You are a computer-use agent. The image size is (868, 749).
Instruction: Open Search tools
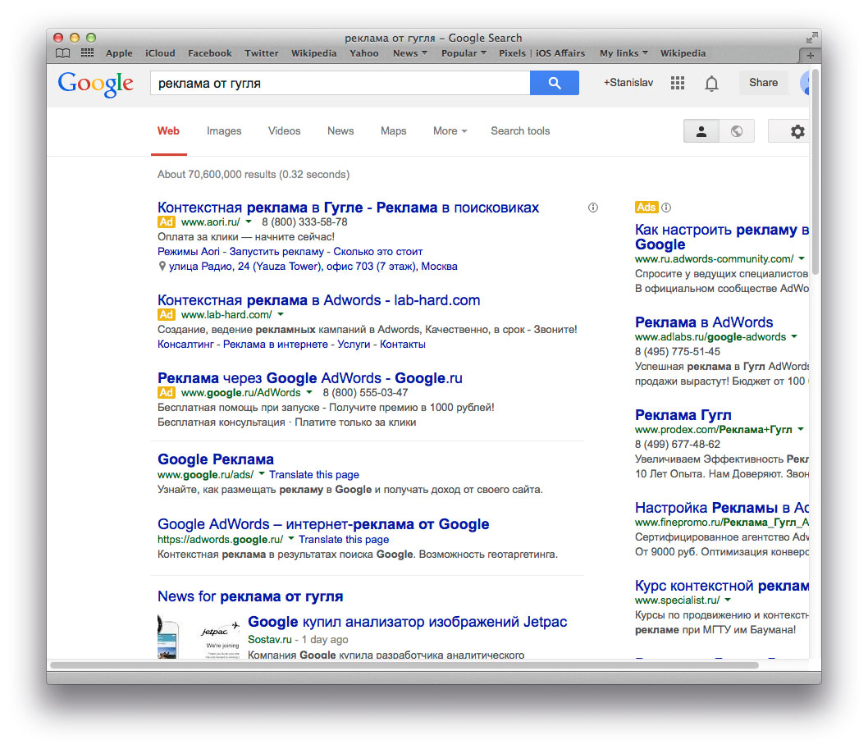(520, 131)
